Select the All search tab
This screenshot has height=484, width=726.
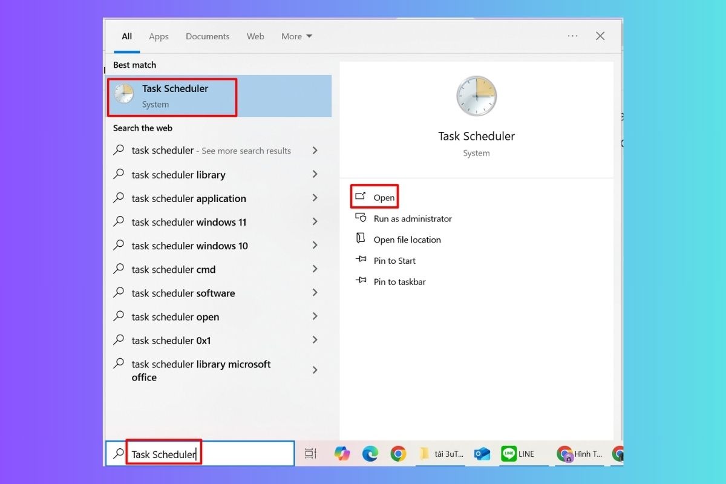click(x=126, y=36)
